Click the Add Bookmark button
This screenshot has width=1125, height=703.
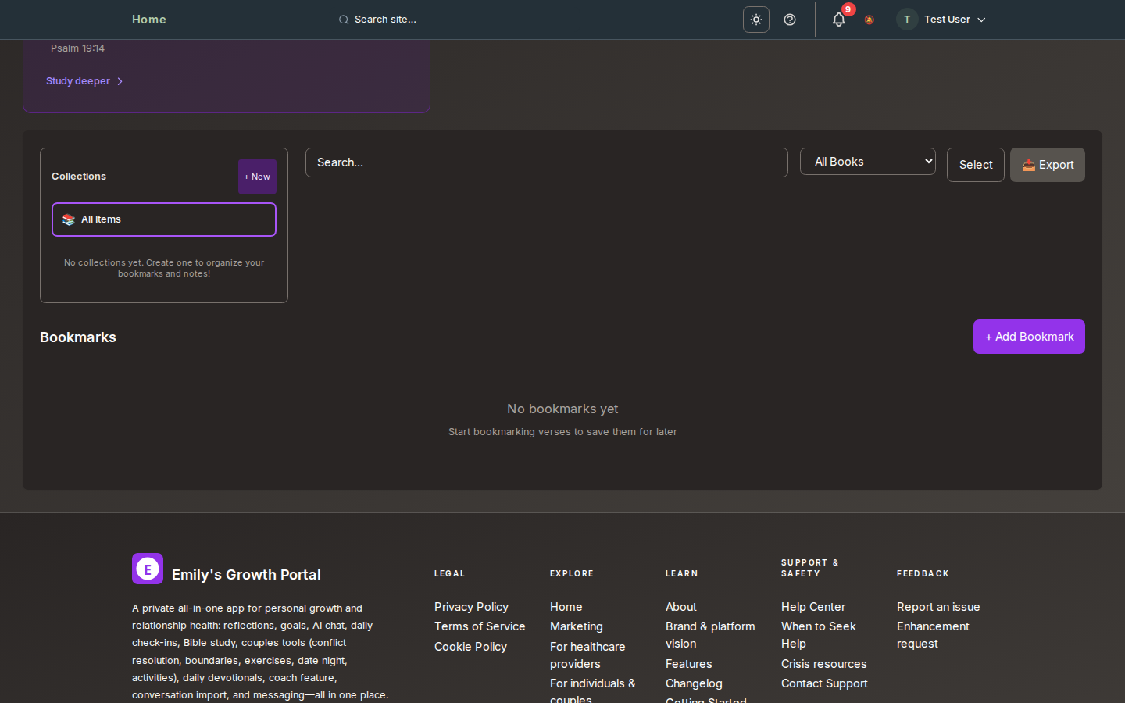click(x=1029, y=337)
